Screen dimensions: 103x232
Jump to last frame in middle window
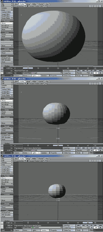coord(100,148)
